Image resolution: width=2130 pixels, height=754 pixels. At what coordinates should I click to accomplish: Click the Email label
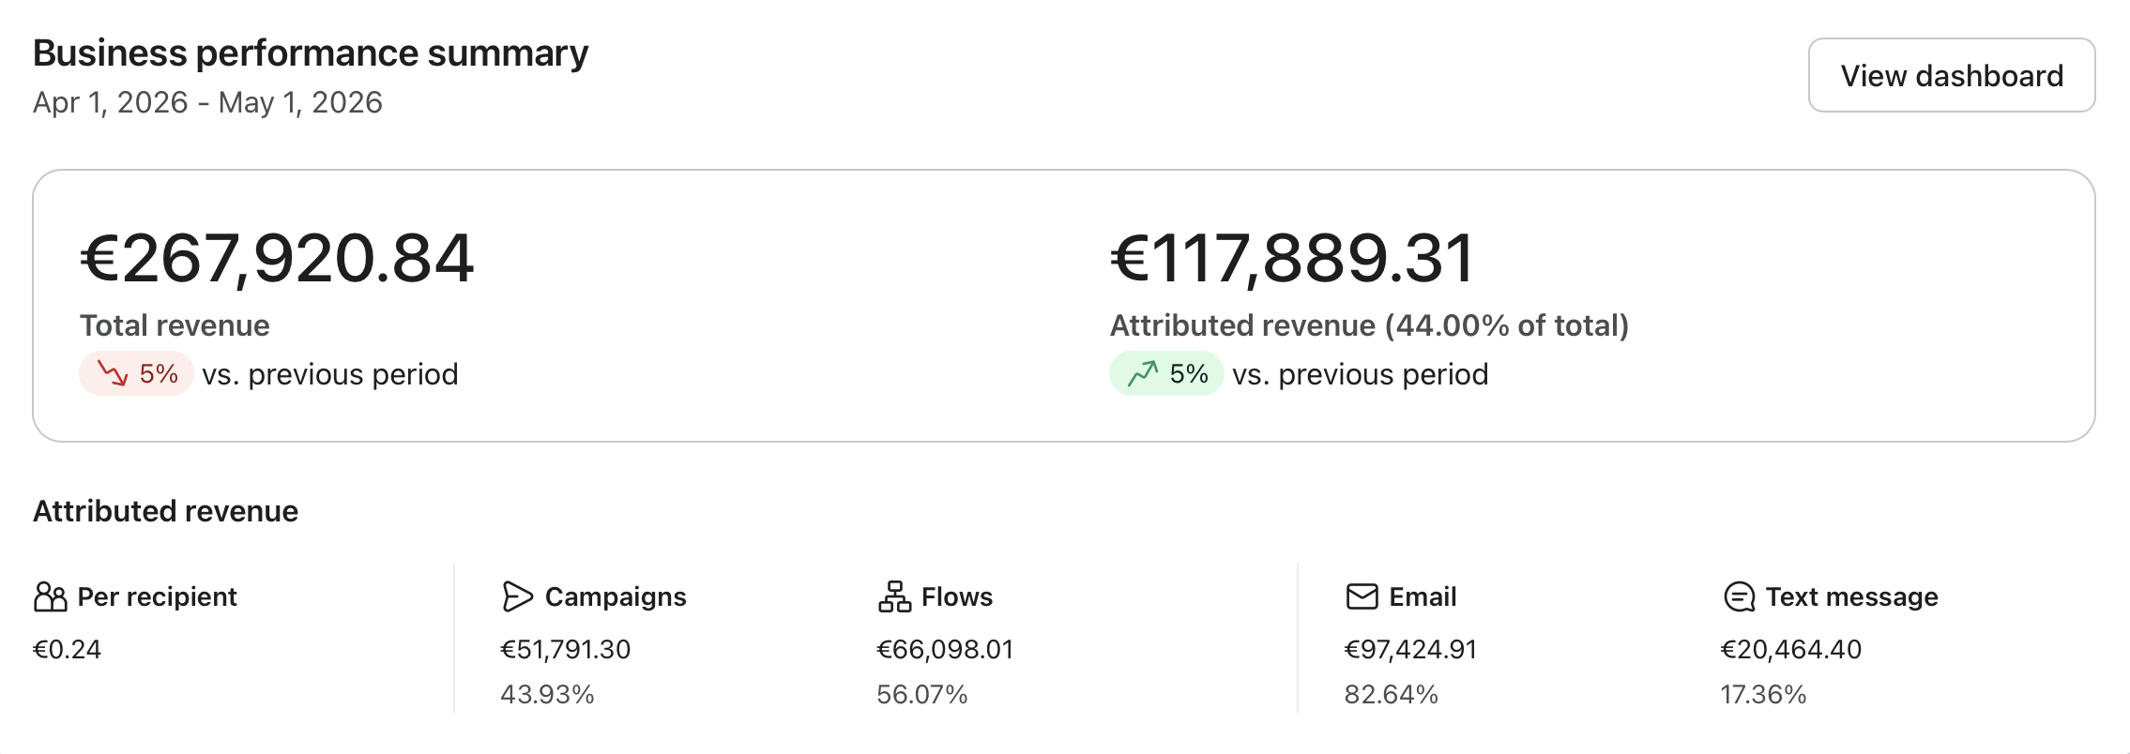[x=1423, y=596]
